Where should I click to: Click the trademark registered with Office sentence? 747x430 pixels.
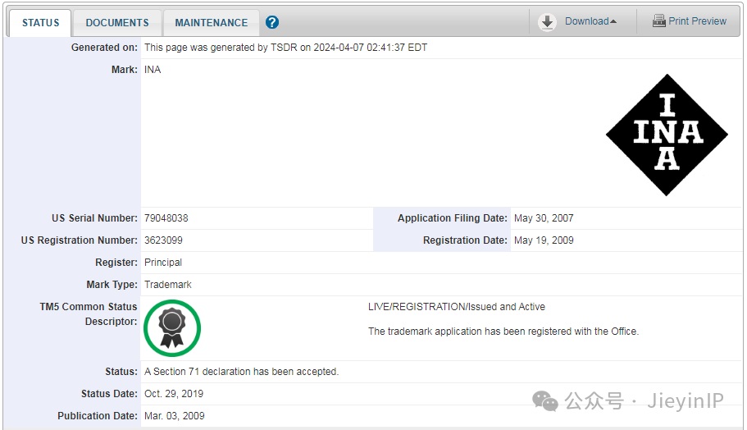[503, 332]
